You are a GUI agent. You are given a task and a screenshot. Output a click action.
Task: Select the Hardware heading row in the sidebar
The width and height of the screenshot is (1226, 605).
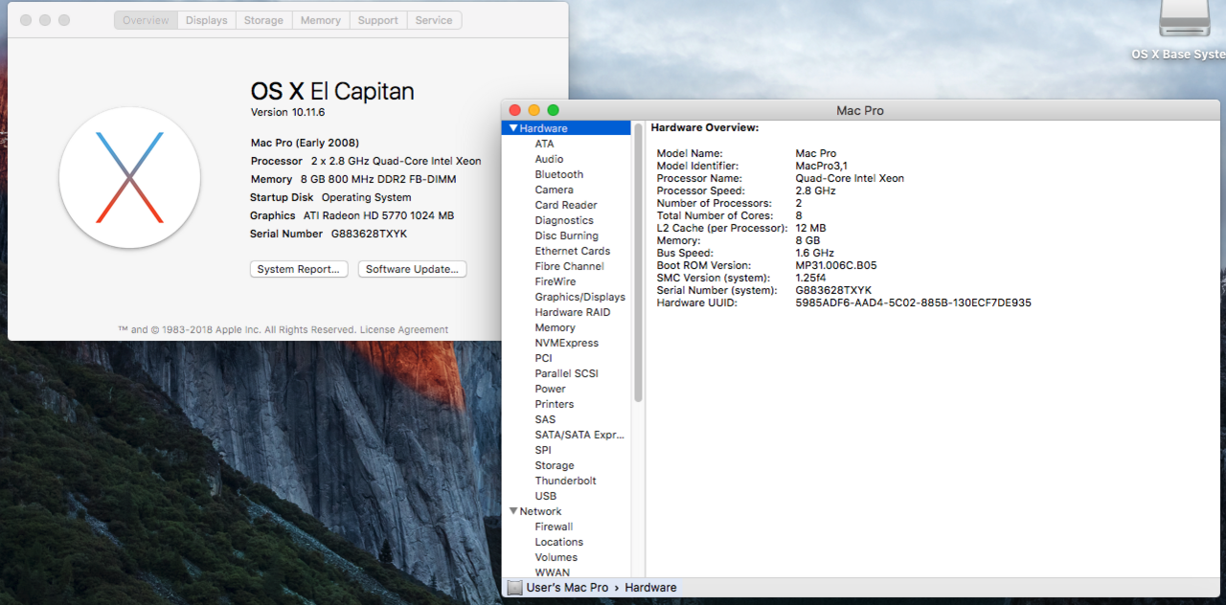click(566, 128)
